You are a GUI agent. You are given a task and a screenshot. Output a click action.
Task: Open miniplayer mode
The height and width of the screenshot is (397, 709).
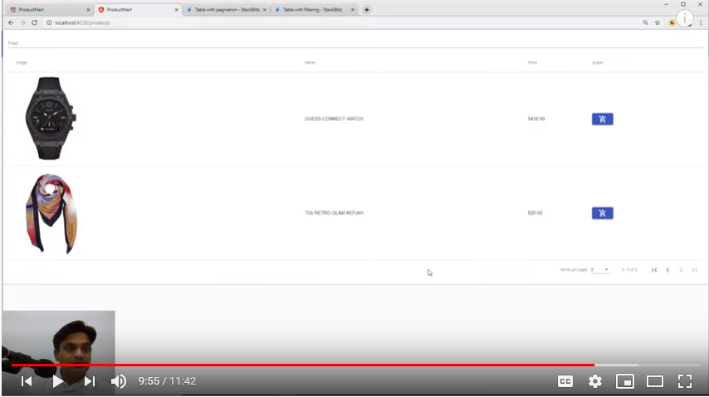[x=624, y=381]
